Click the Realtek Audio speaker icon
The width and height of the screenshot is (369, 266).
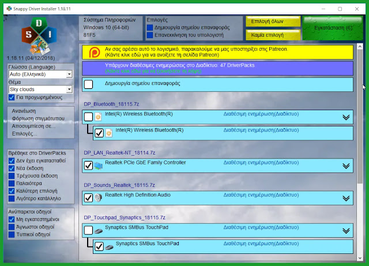(98, 198)
